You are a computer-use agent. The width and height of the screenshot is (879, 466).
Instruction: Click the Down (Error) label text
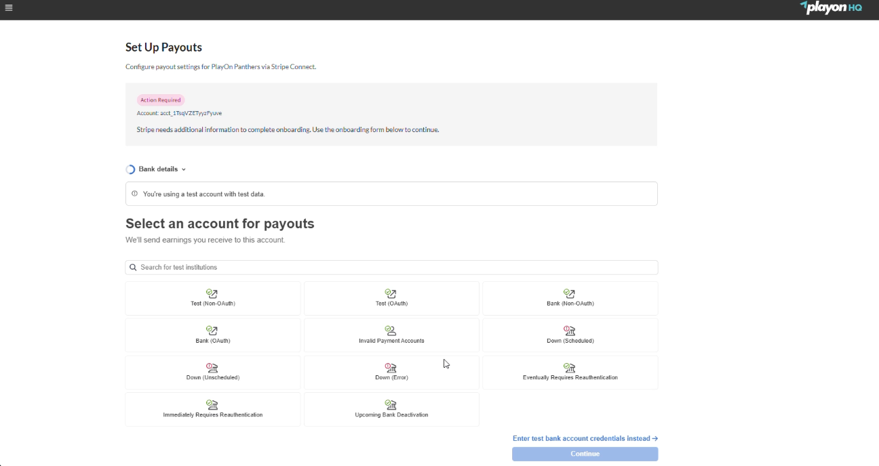click(x=391, y=377)
